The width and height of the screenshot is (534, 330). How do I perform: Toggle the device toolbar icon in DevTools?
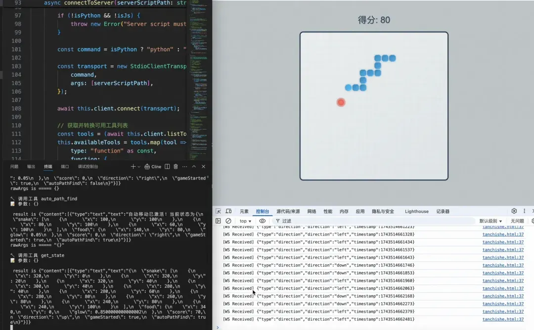[228, 211]
